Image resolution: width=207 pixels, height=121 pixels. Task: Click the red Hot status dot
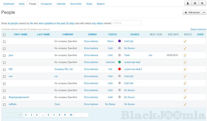(x=119, y=69)
